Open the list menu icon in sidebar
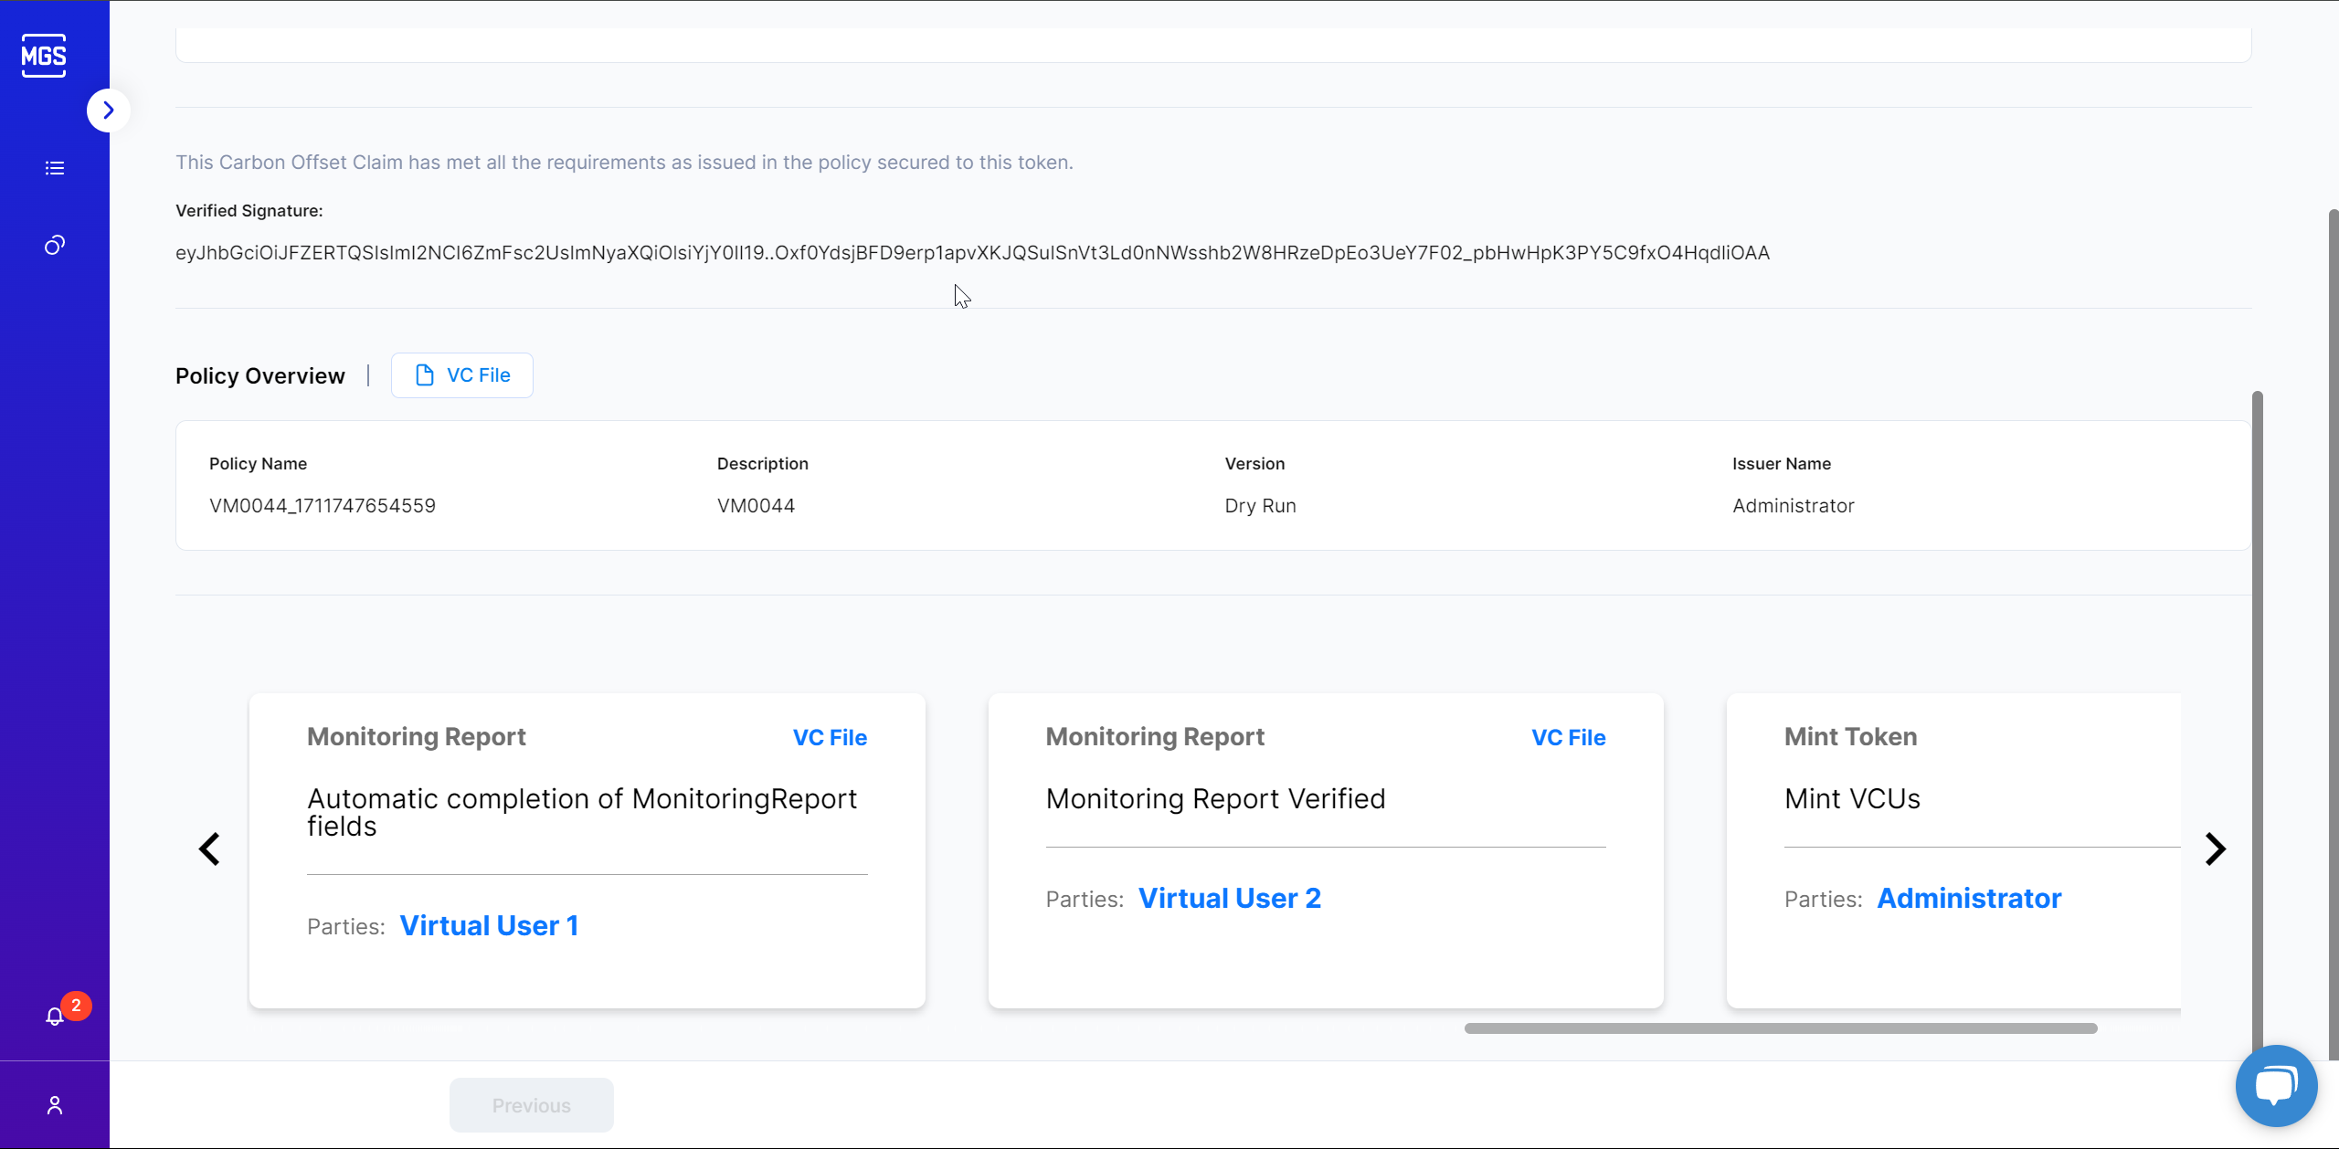The width and height of the screenshot is (2339, 1149). point(55,168)
